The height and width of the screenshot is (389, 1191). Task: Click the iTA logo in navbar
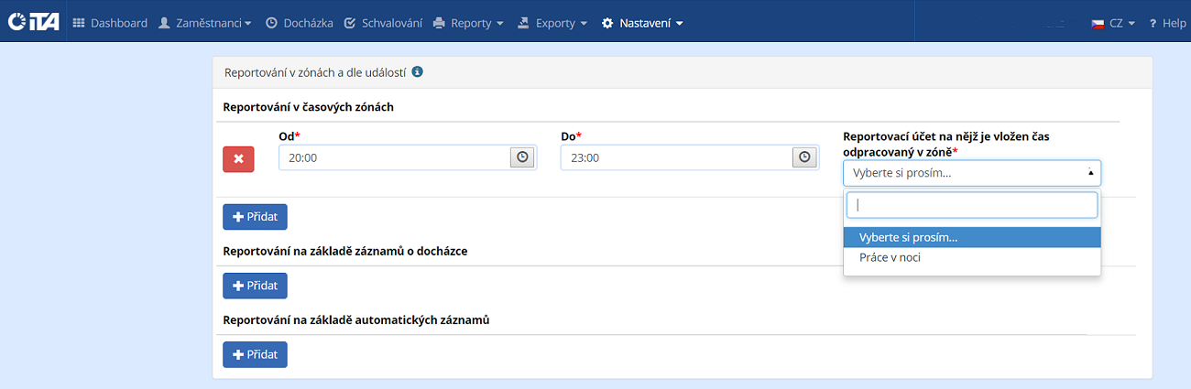pyautogui.click(x=33, y=22)
